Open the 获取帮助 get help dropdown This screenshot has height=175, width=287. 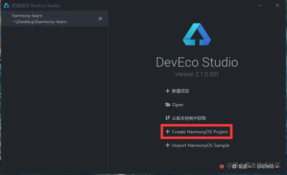267,166
